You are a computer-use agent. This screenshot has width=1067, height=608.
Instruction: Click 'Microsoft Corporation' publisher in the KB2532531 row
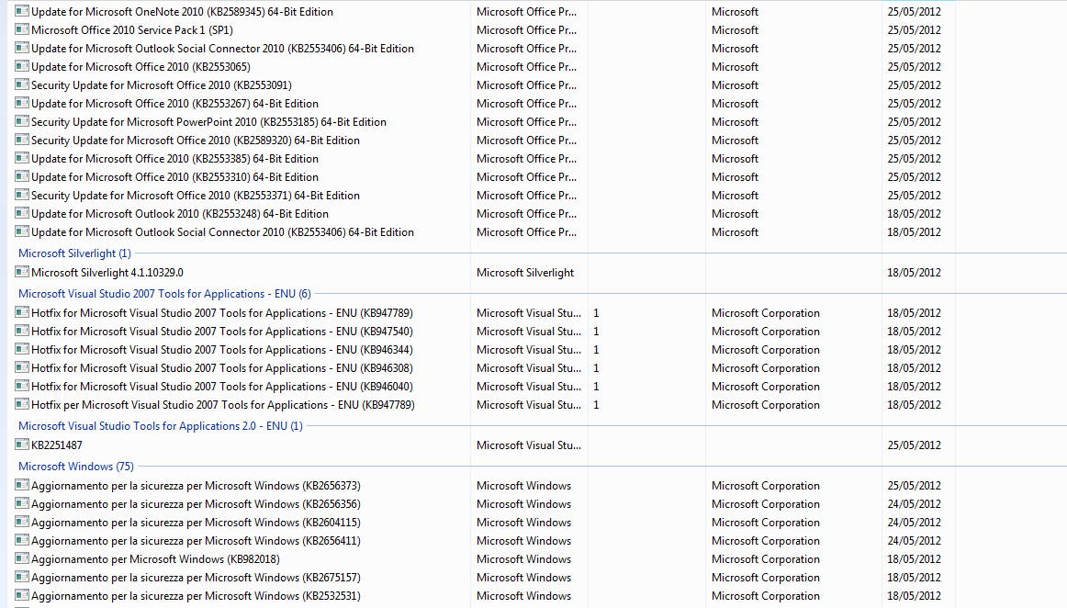[766, 596]
